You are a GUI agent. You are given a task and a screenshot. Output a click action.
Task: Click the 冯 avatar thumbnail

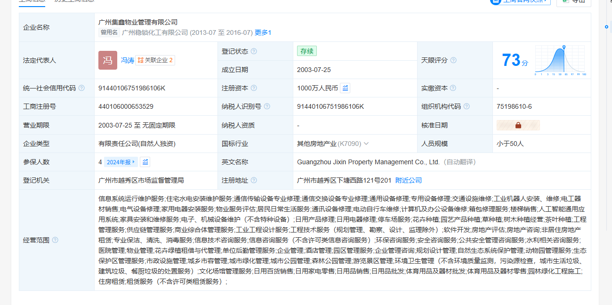pyautogui.click(x=108, y=60)
